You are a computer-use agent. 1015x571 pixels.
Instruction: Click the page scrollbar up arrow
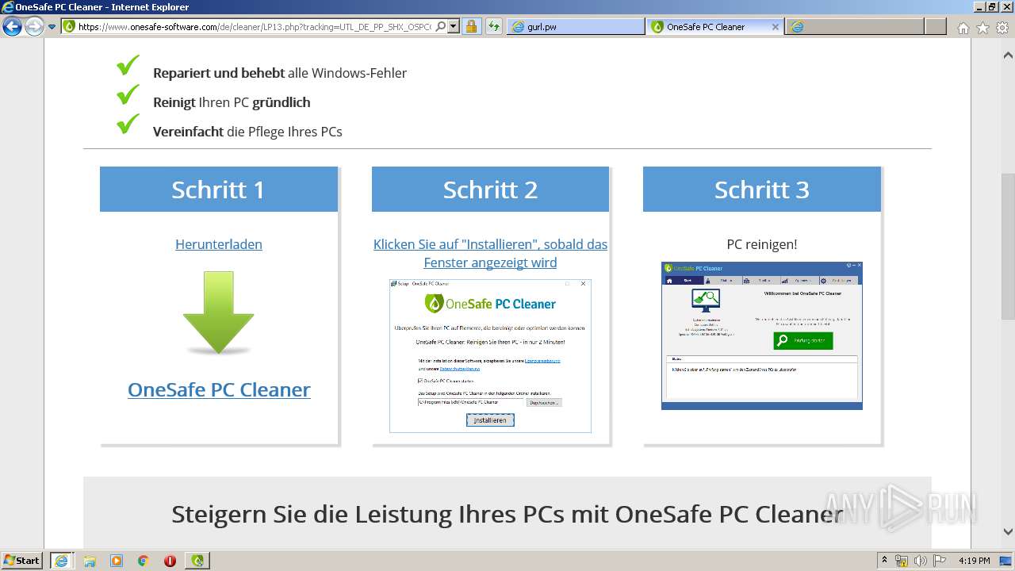coord(1008,56)
